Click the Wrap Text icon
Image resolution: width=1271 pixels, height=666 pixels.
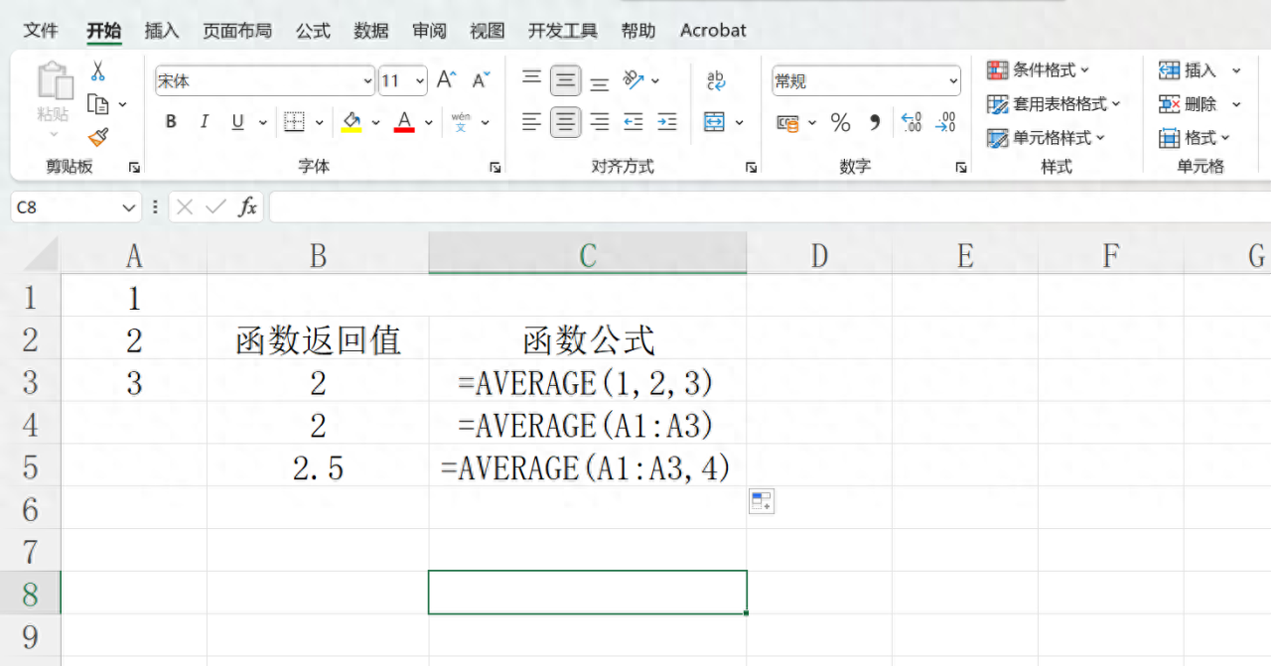[716, 80]
